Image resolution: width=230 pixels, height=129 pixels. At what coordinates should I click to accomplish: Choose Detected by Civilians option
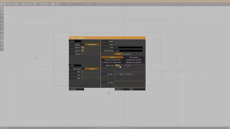pos(134,62)
